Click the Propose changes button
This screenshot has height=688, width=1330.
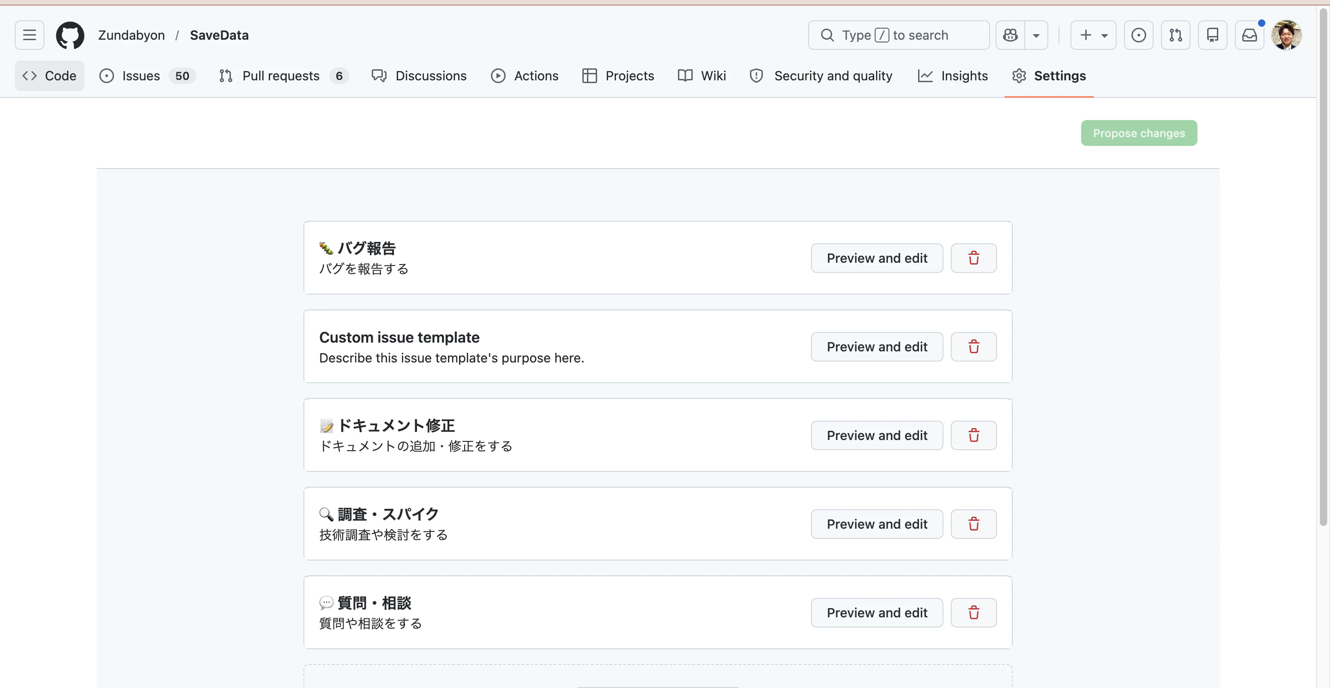[x=1139, y=133]
